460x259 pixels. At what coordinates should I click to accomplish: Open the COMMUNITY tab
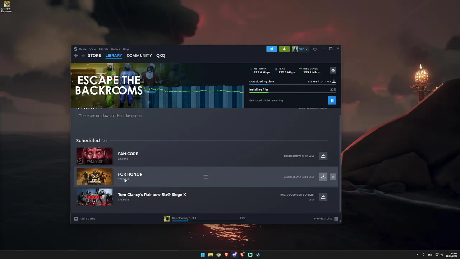(139, 55)
